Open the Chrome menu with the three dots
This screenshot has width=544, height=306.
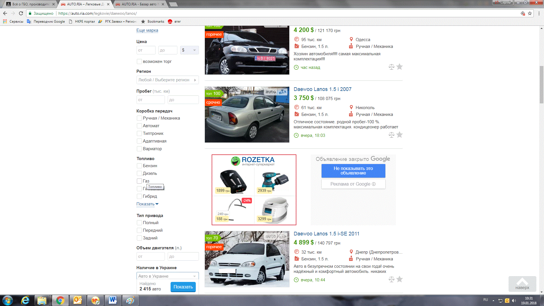539,13
